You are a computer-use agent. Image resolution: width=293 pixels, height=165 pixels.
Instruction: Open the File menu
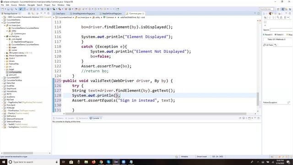coord(2,5)
